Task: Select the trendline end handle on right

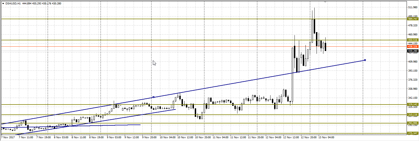Action: pyautogui.click(x=365, y=60)
